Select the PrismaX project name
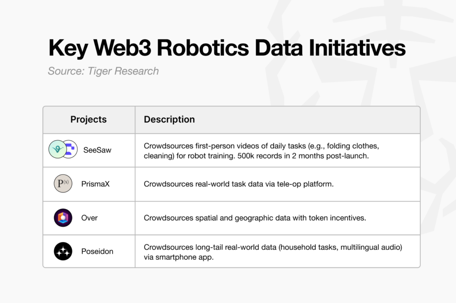 95,184
